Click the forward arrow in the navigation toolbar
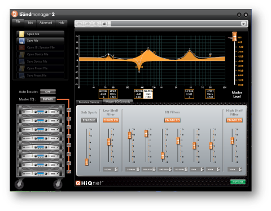 [88, 24]
